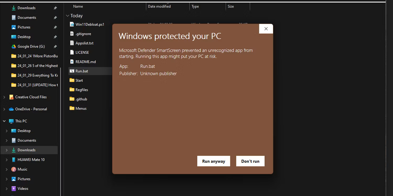
Task: Select the Win11Debloat.ps1 script icon
Action: point(72,24)
